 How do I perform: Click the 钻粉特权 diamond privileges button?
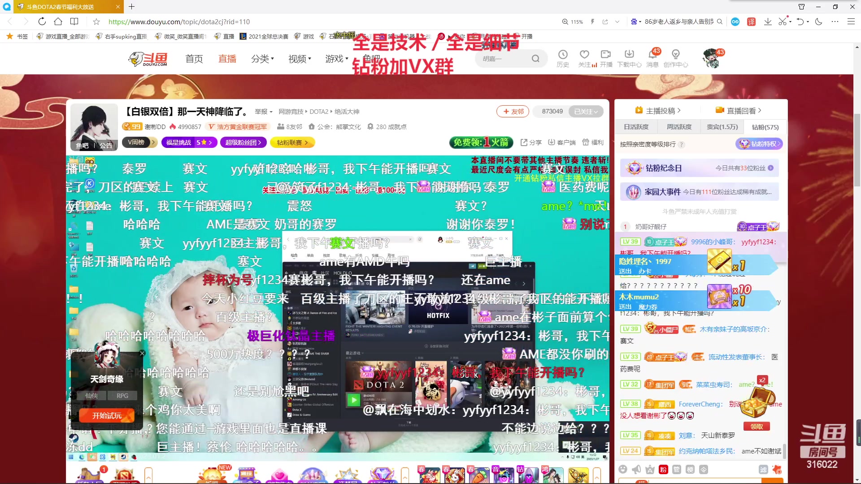click(x=759, y=144)
